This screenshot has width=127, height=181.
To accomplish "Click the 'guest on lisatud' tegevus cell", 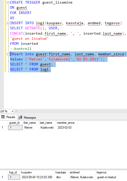I will pos(107,177).
